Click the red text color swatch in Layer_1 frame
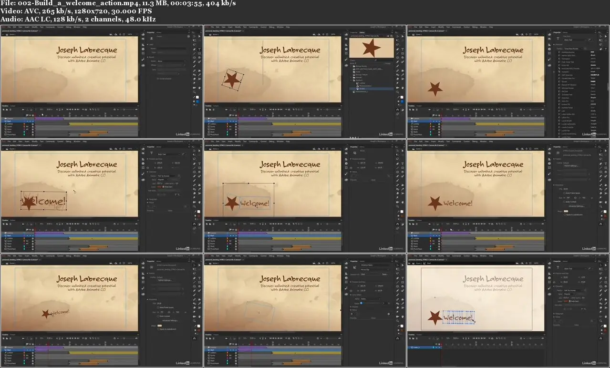The height and width of the screenshot is (368, 610). [x=565, y=301]
